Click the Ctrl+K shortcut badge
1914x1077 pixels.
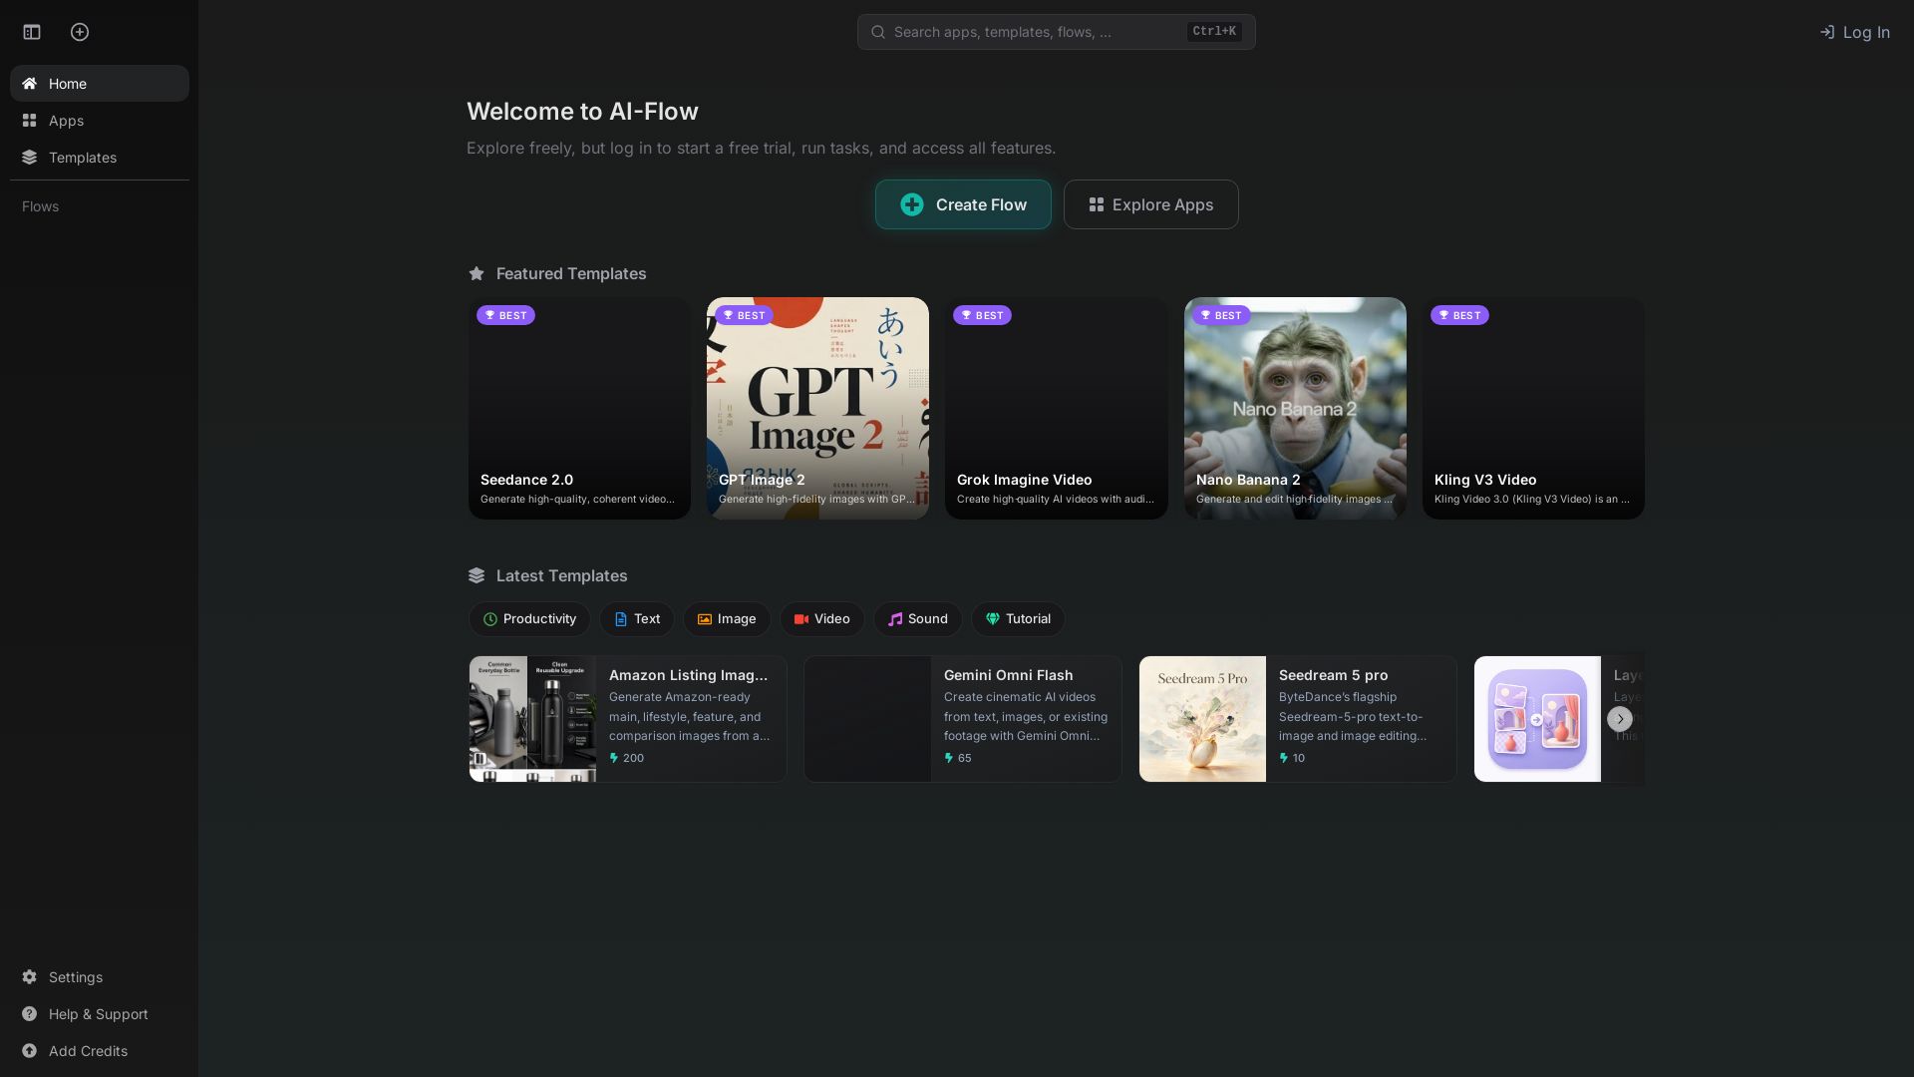tap(1215, 32)
